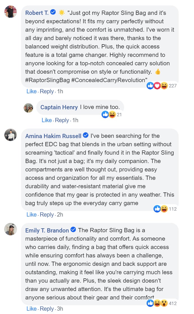Image resolution: width=194 pixels, height=314 pixels.
Task: Click Amina Hakim Russell's avatar
Action: coord(11,135)
